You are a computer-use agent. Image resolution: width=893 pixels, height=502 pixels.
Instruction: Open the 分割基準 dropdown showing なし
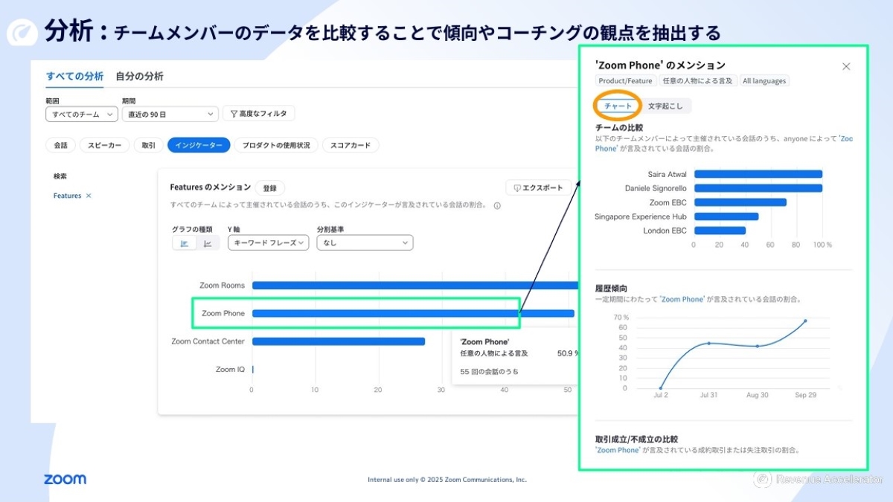pos(365,242)
